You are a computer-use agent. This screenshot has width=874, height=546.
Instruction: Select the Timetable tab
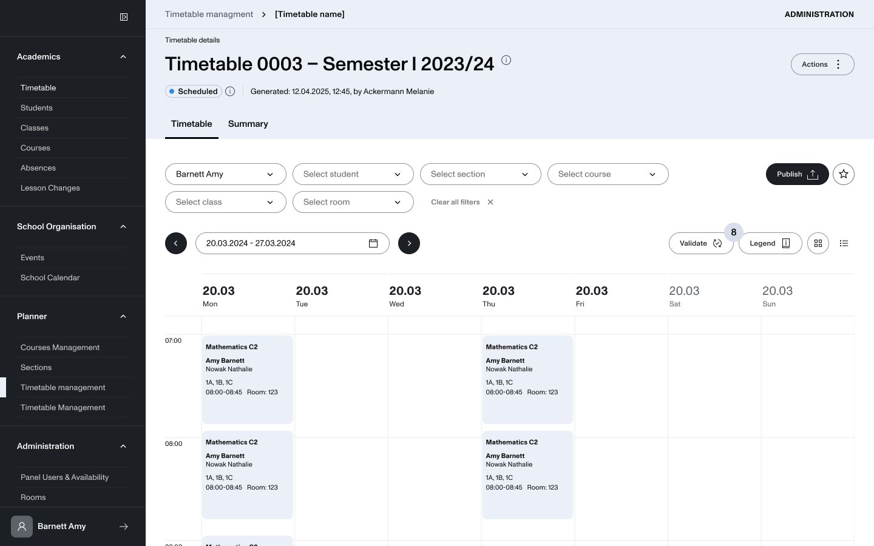coord(192,124)
